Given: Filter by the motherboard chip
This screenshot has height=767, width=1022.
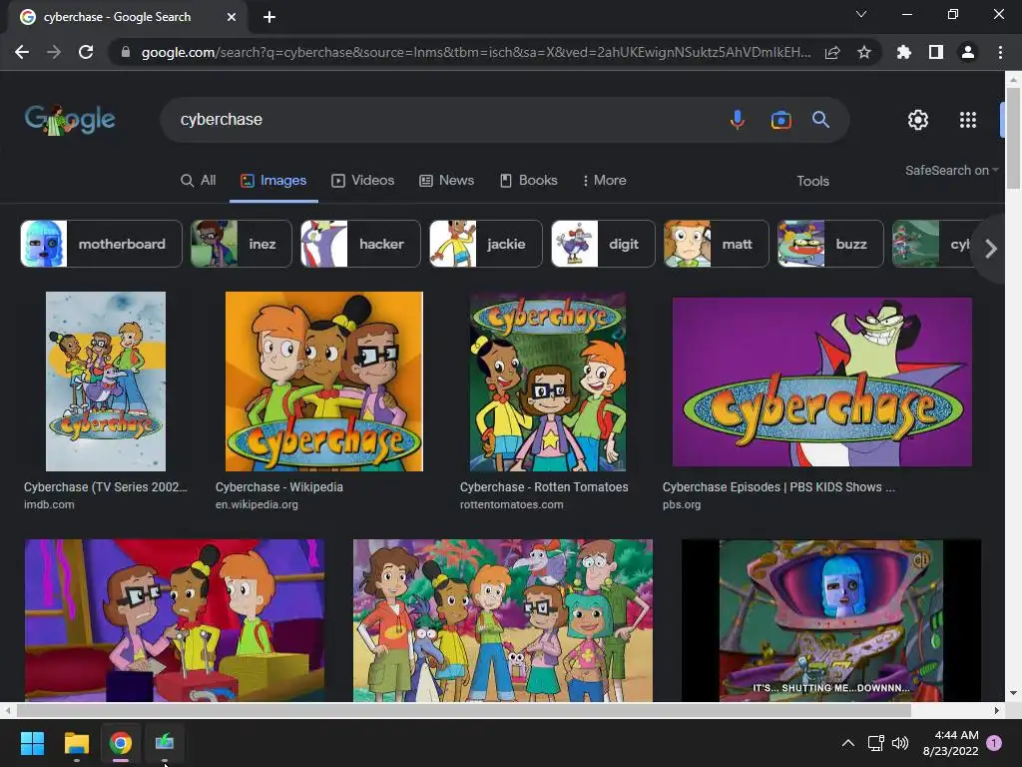Looking at the screenshot, I should click(101, 244).
